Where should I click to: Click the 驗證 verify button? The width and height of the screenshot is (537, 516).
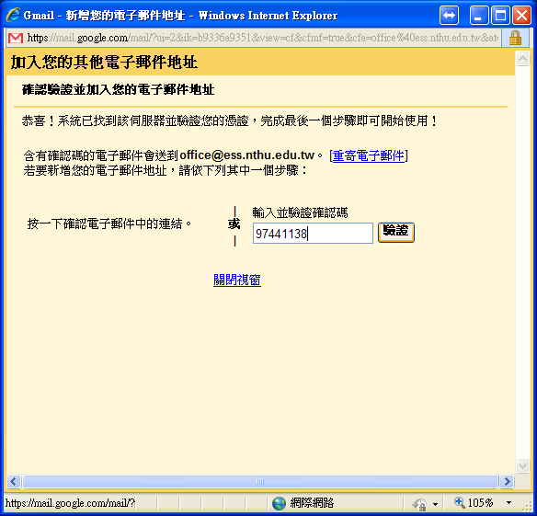point(396,233)
